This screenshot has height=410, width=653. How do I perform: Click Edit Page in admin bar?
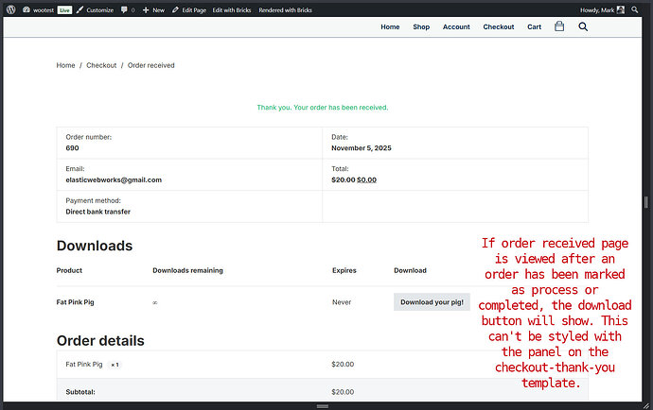(189, 9)
